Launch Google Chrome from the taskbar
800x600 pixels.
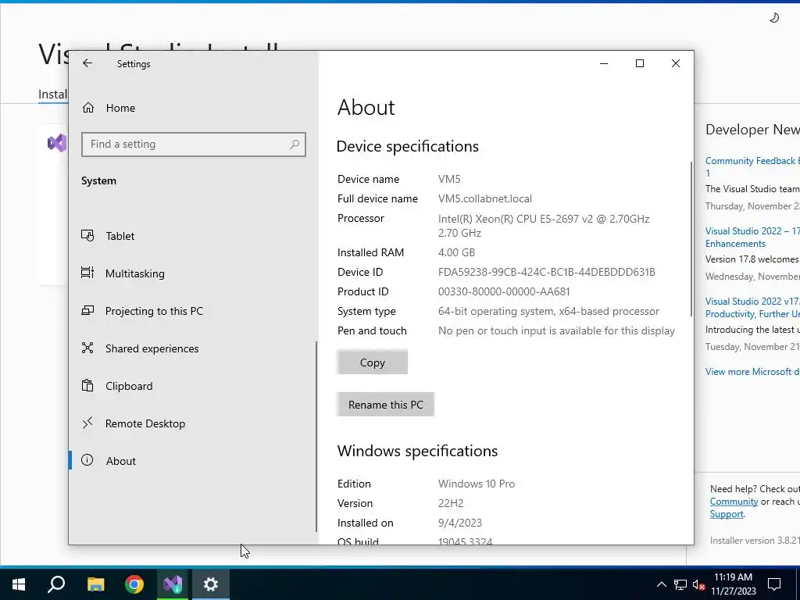[134, 584]
